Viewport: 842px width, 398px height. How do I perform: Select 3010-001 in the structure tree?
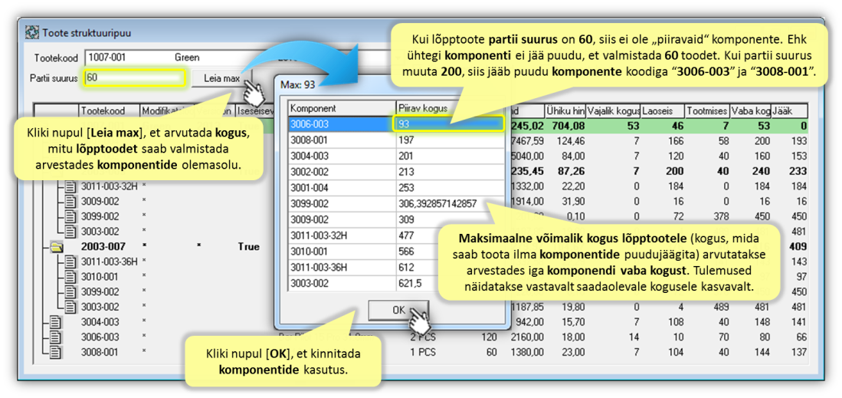coord(100,277)
